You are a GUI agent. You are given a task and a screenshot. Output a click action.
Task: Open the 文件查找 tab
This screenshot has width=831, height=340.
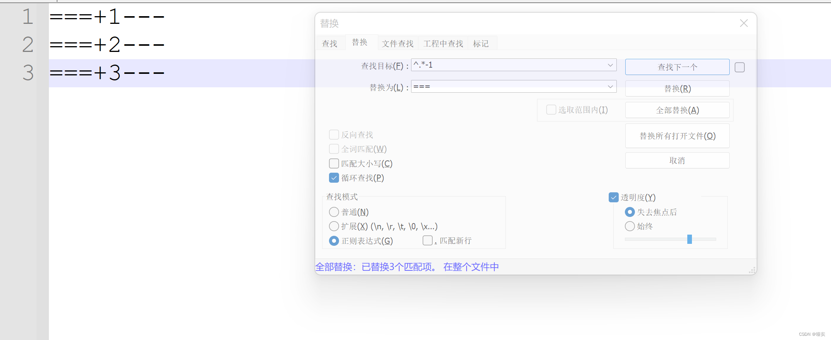[x=398, y=43]
